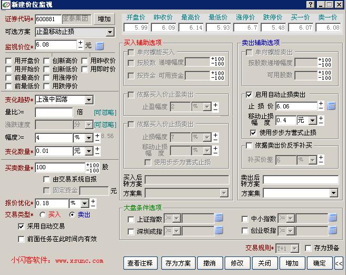Click the app logo icon in title bar
This screenshot has height=275, width=346.
tap(6, 4)
